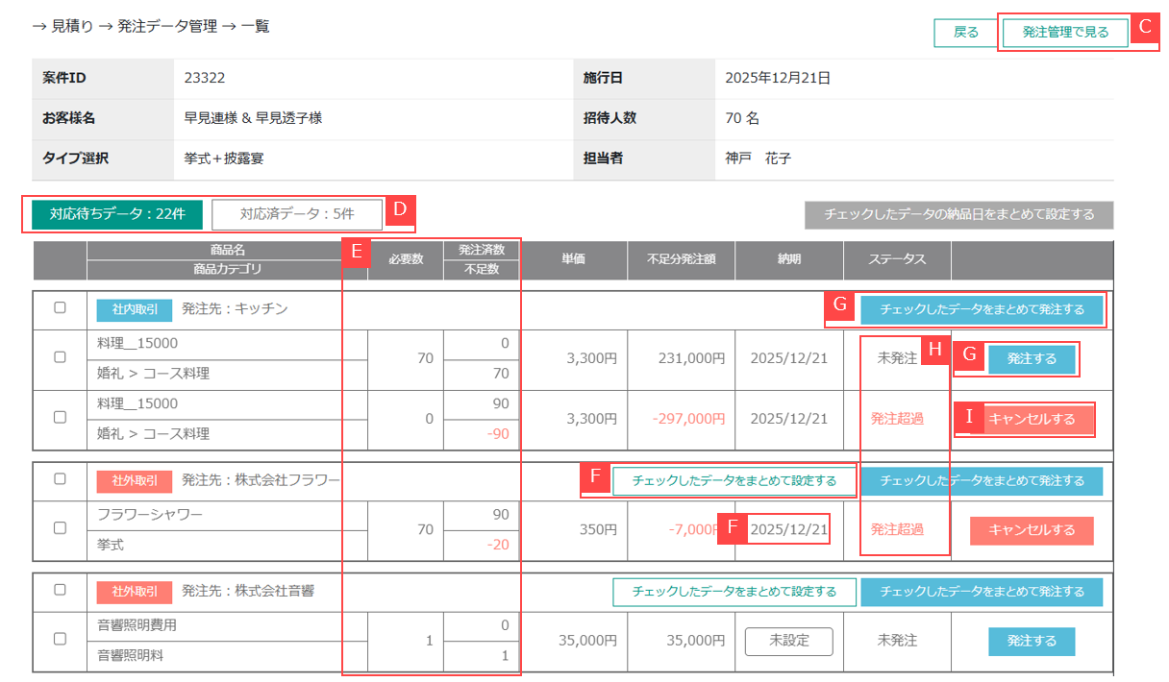Select the フラワーシャワー row checkbox

pos(60,528)
